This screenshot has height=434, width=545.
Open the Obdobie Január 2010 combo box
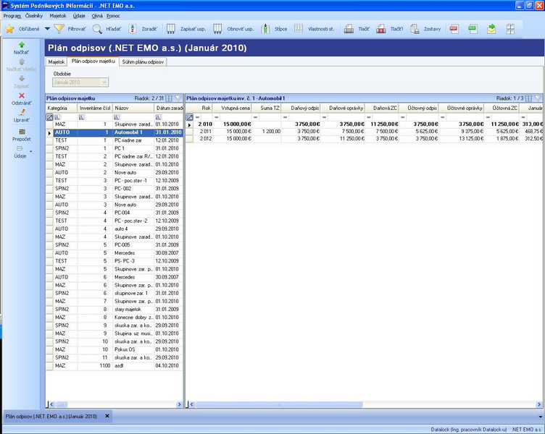click(80, 82)
